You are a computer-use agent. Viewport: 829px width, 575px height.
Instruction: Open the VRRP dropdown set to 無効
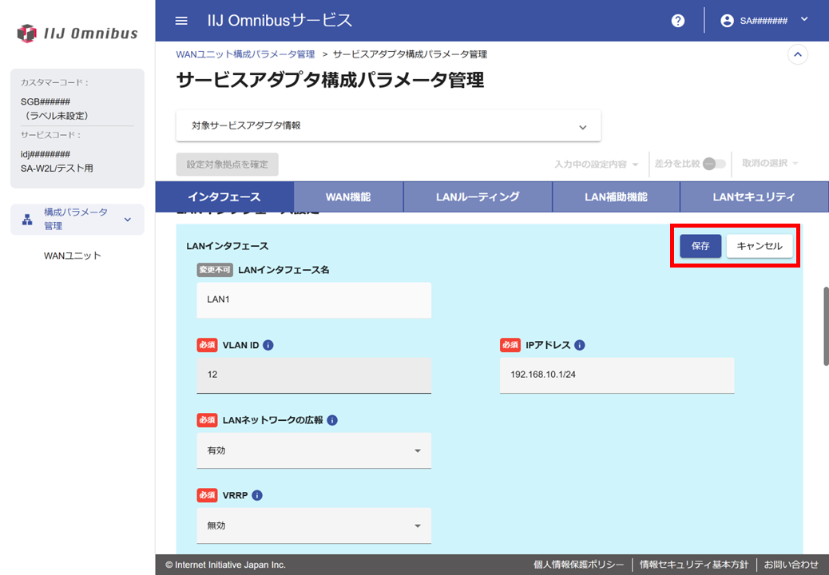point(314,525)
